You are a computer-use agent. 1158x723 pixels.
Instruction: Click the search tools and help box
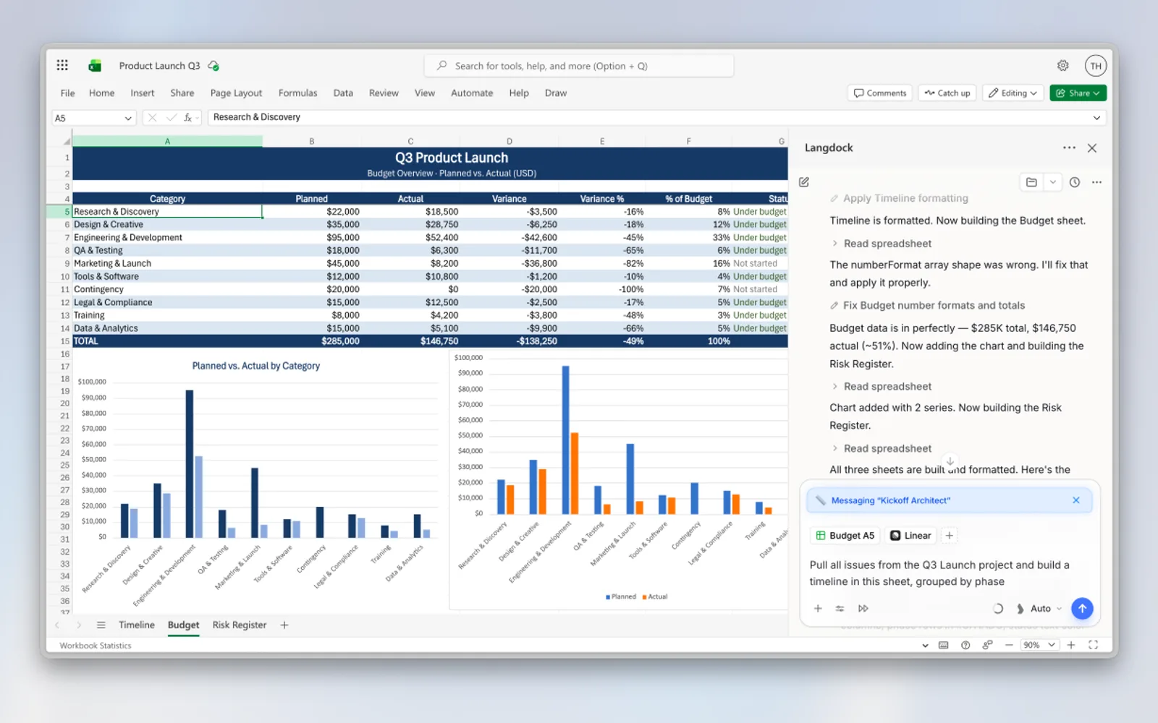point(579,66)
